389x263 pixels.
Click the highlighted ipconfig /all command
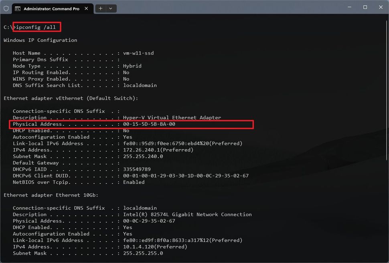(x=36, y=27)
